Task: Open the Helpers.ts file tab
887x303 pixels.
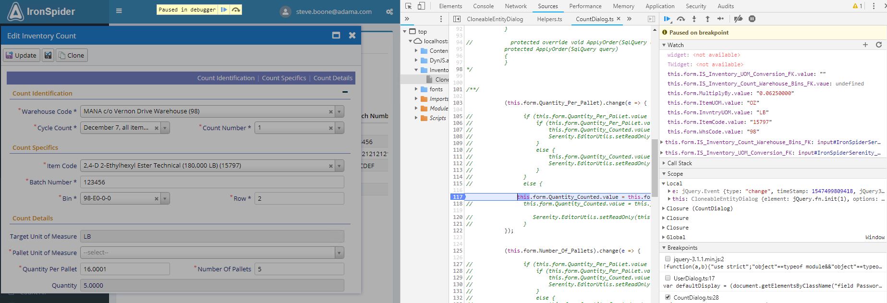Action: (549, 19)
